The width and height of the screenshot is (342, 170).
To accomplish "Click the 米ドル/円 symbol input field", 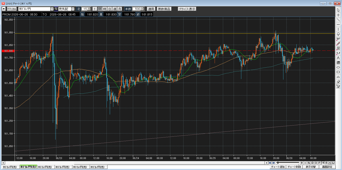I will (x=34, y=9).
